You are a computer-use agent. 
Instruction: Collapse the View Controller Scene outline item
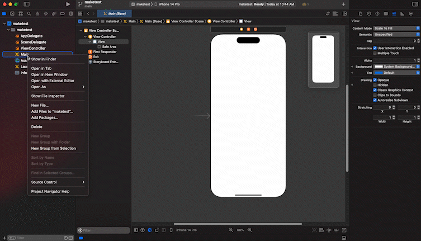pyautogui.click(x=82, y=30)
